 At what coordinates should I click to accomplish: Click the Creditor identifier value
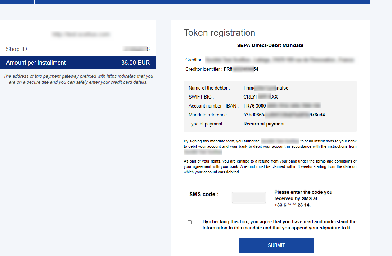(x=241, y=69)
